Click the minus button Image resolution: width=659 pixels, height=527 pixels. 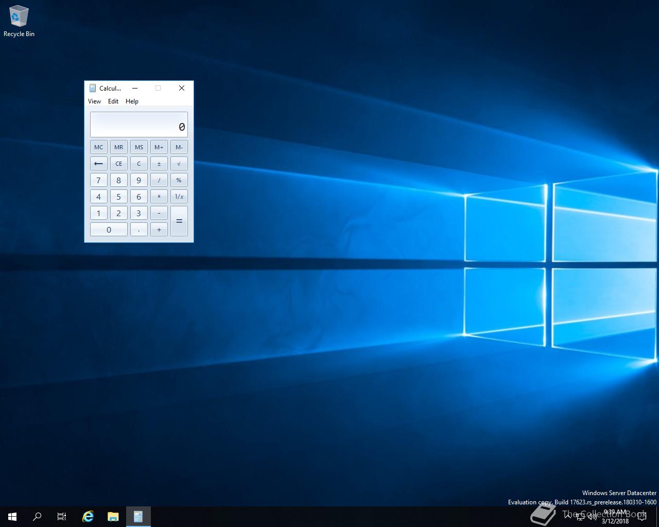[159, 213]
